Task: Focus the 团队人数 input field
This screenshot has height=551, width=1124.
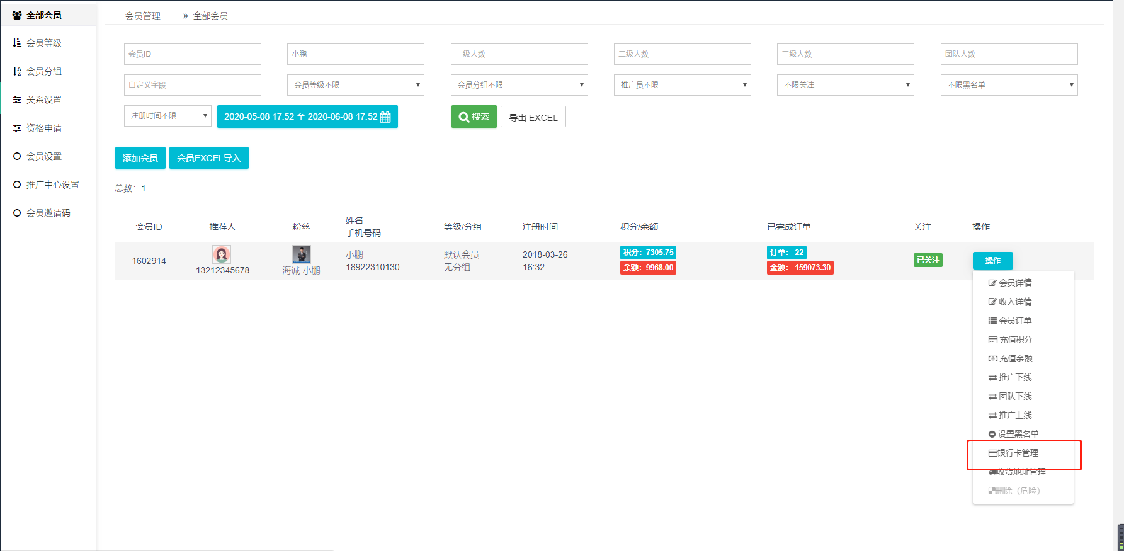Action: (1009, 54)
